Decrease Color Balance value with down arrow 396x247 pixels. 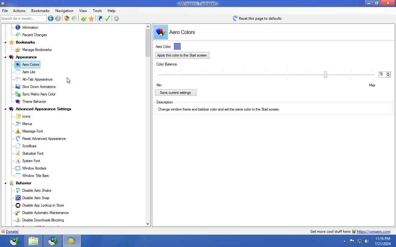click(x=388, y=76)
